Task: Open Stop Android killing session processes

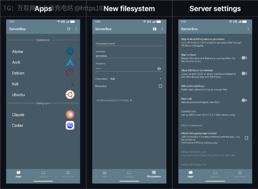Action: pyautogui.click(x=215, y=42)
